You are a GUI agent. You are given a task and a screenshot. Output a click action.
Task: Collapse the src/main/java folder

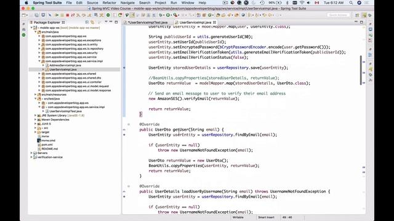tap(36, 32)
